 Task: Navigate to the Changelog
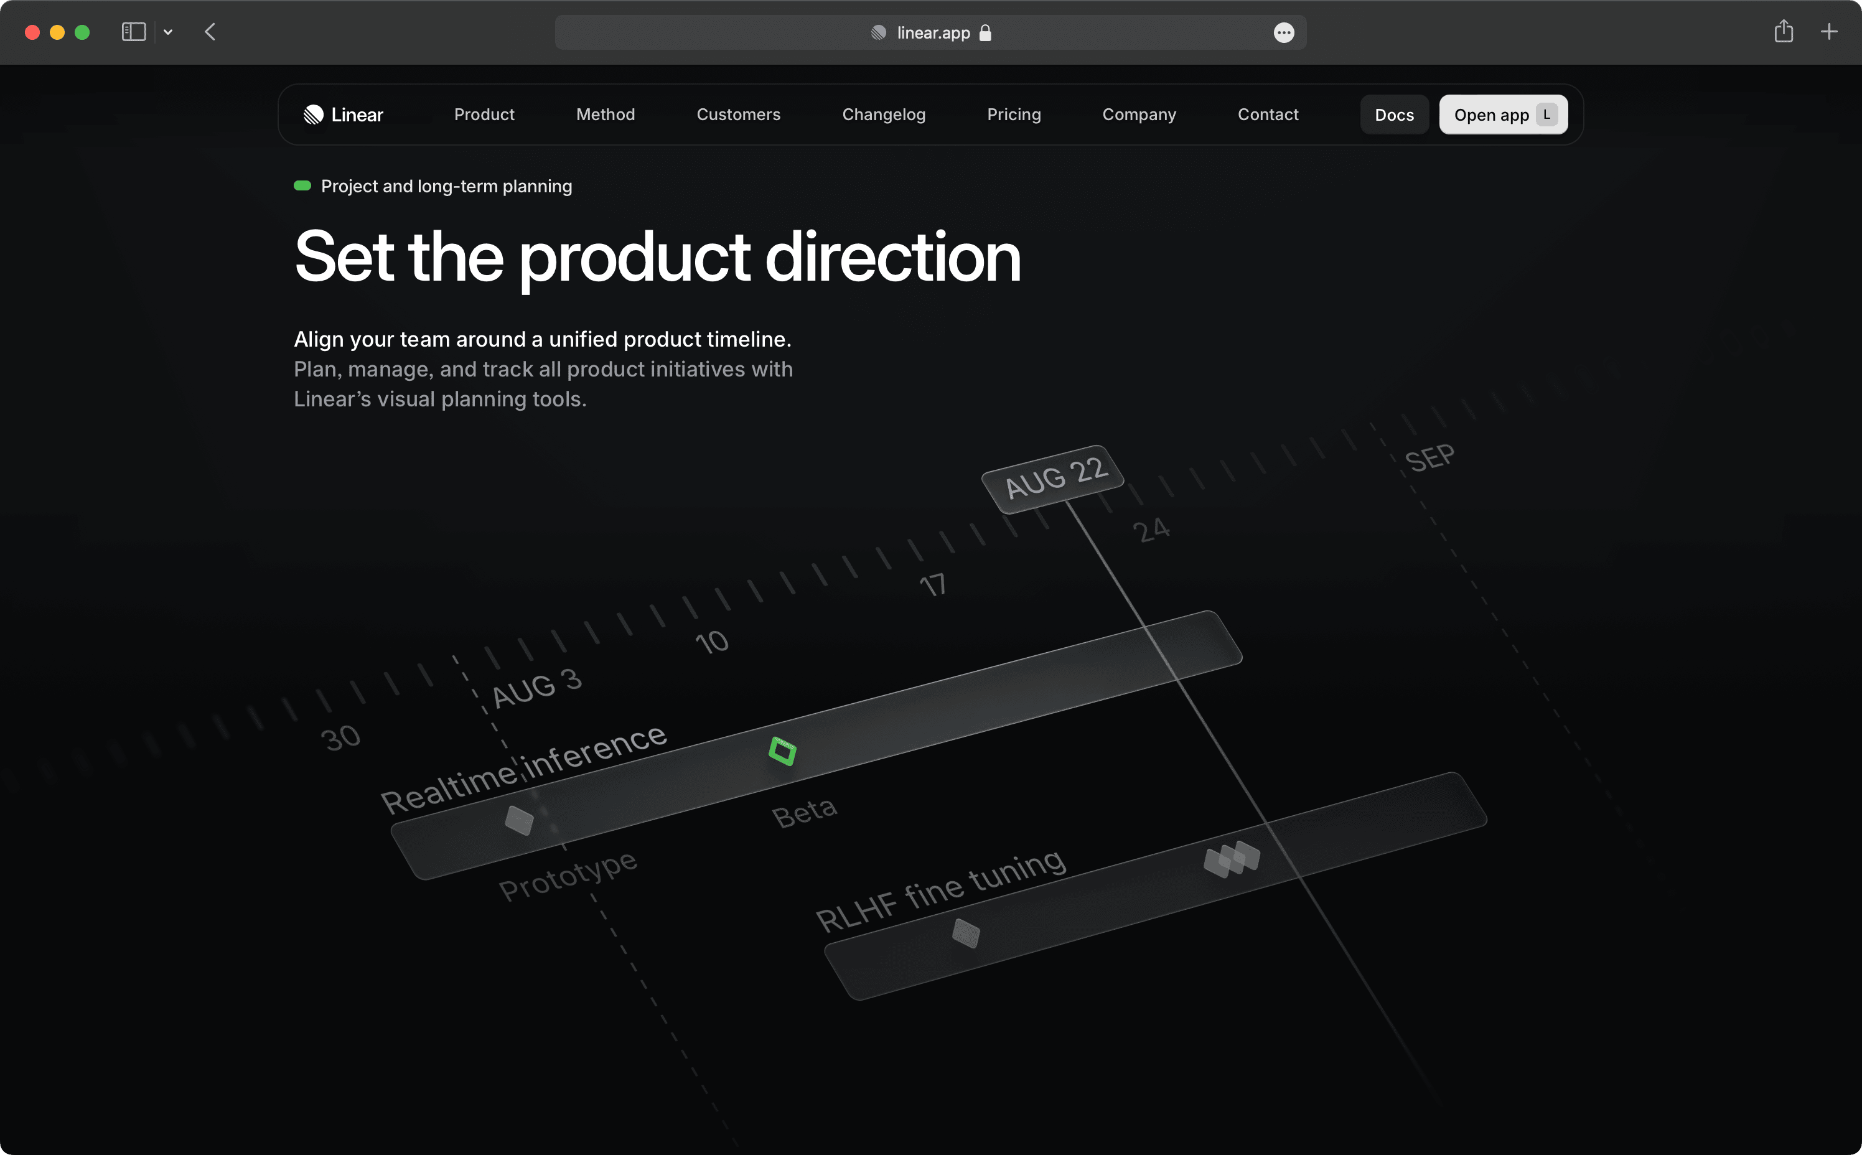tap(883, 115)
